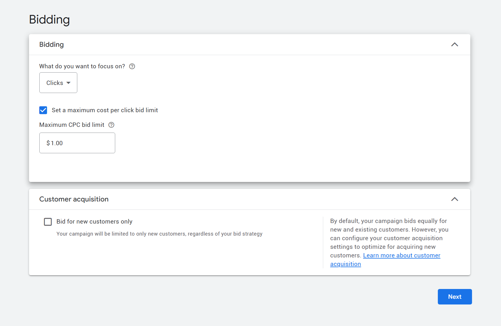Screen dimensions: 501x326
Task: Enable 'Bid for new customers only' checkbox
Action: pyautogui.click(x=48, y=222)
